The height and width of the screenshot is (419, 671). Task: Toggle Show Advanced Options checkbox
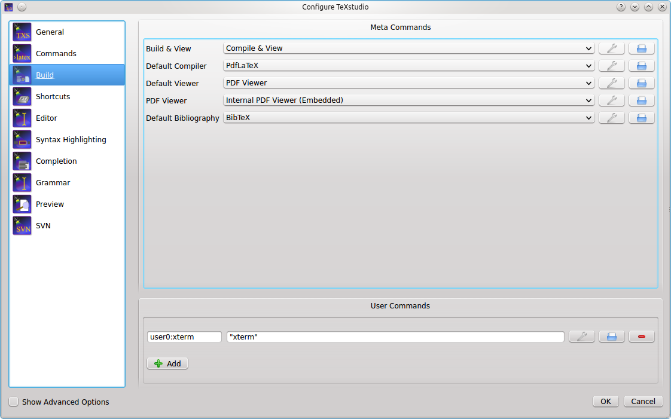coord(14,402)
